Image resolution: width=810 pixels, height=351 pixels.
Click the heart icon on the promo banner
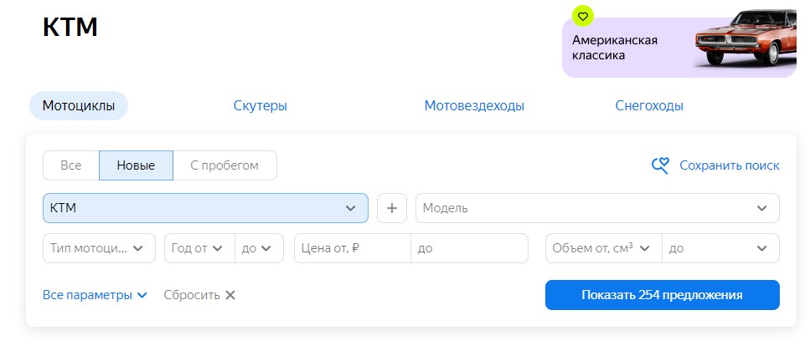[583, 17]
